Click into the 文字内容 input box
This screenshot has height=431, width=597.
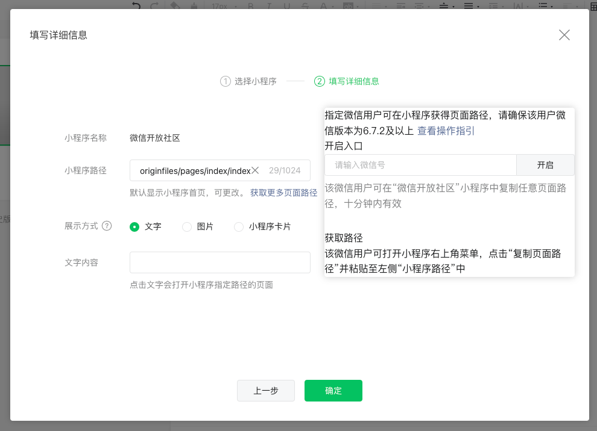(x=220, y=262)
